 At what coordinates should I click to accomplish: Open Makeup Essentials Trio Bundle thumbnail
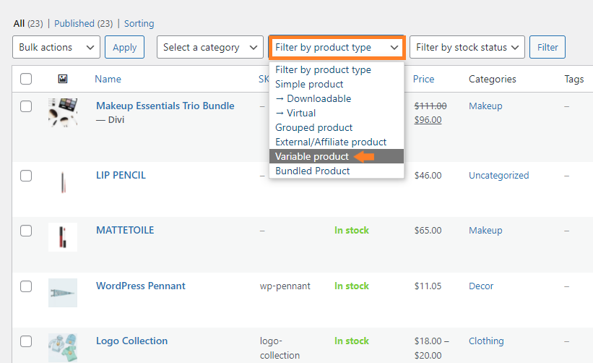coord(63,112)
